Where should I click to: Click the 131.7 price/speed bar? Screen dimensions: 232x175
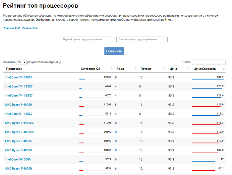(208, 79)
